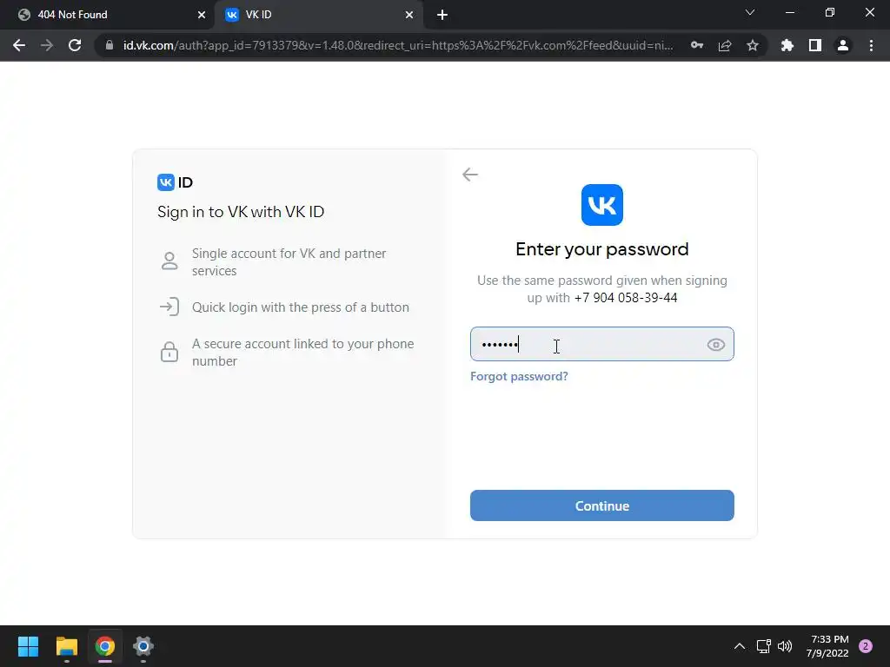Click the Forgot password? link
890x667 pixels.
[x=519, y=376]
